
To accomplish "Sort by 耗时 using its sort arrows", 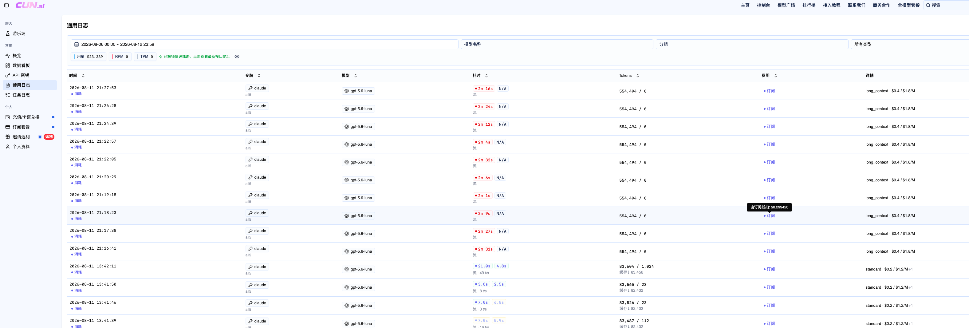I will click(x=486, y=76).
